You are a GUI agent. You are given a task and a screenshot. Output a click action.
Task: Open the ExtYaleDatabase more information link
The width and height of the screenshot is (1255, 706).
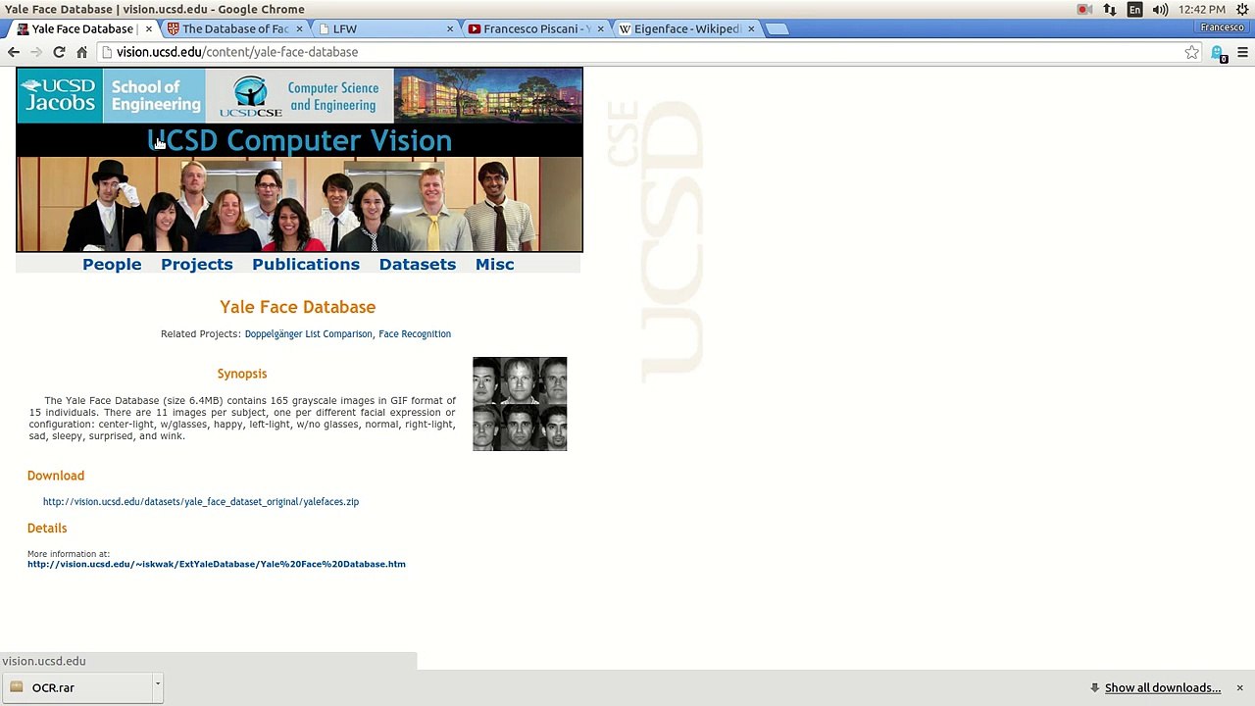tap(217, 564)
